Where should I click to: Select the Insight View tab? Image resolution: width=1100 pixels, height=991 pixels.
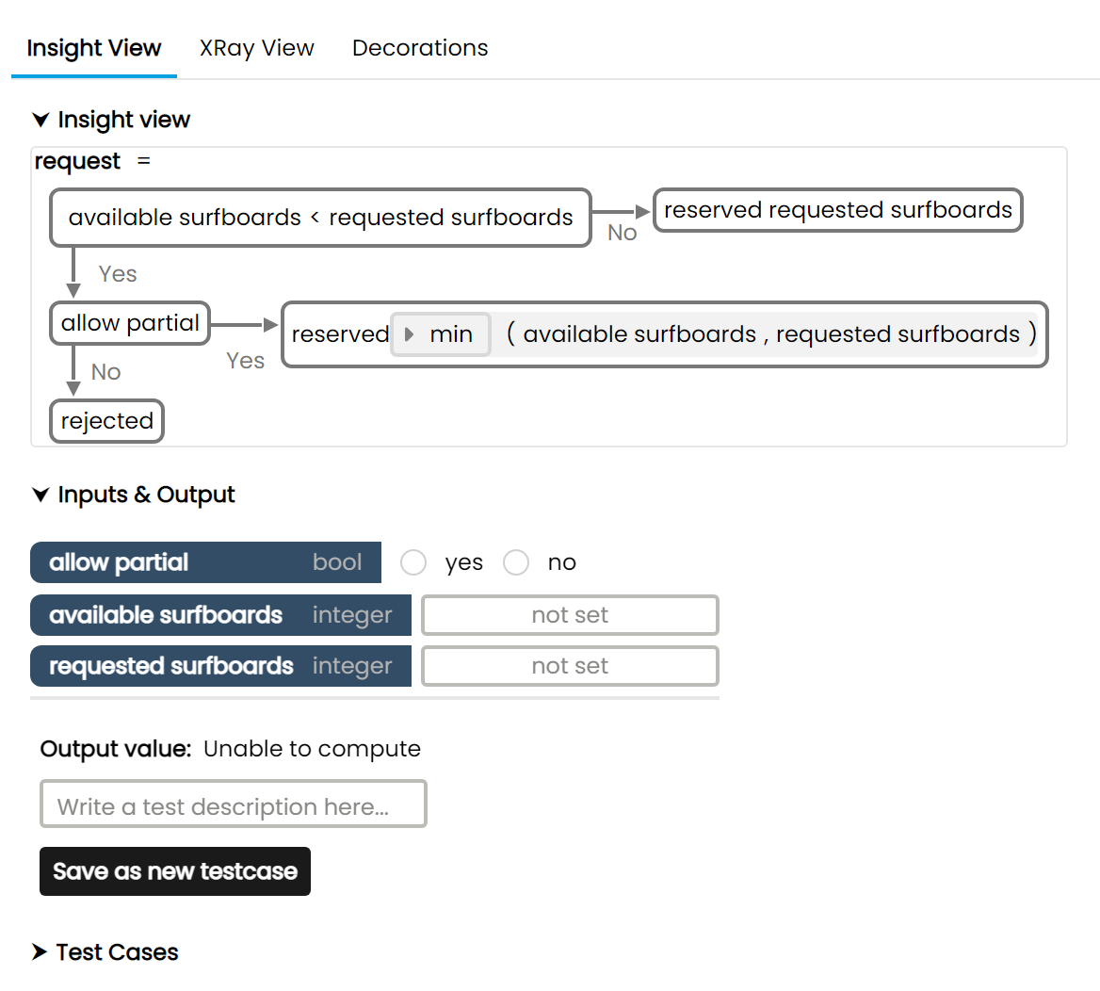[x=94, y=48]
